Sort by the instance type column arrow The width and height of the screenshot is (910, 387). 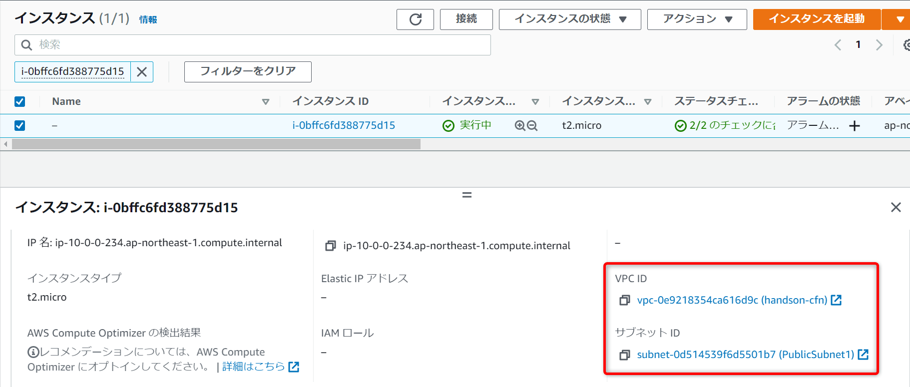[x=648, y=102]
